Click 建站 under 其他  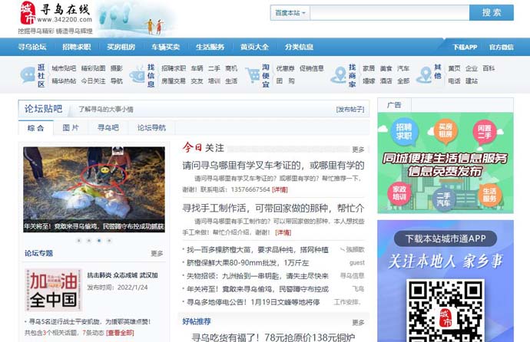click(x=472, y=81)
